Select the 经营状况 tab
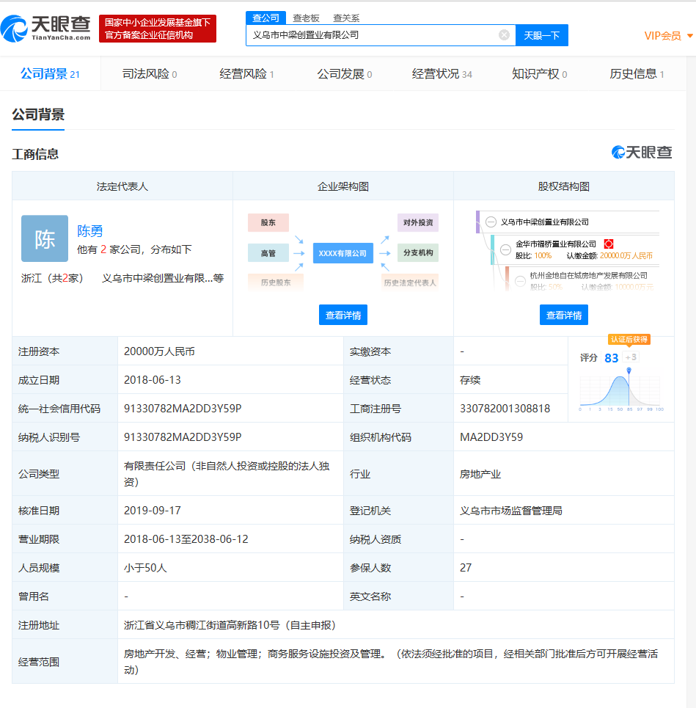Screen dimensions: 696x708 coord(442,73)
